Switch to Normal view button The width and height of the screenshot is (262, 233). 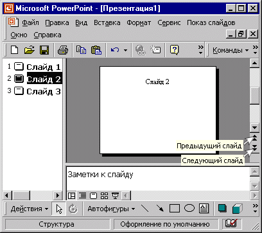(71, 196)
